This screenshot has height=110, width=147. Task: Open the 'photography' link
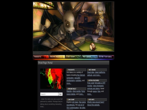(71, 81)
